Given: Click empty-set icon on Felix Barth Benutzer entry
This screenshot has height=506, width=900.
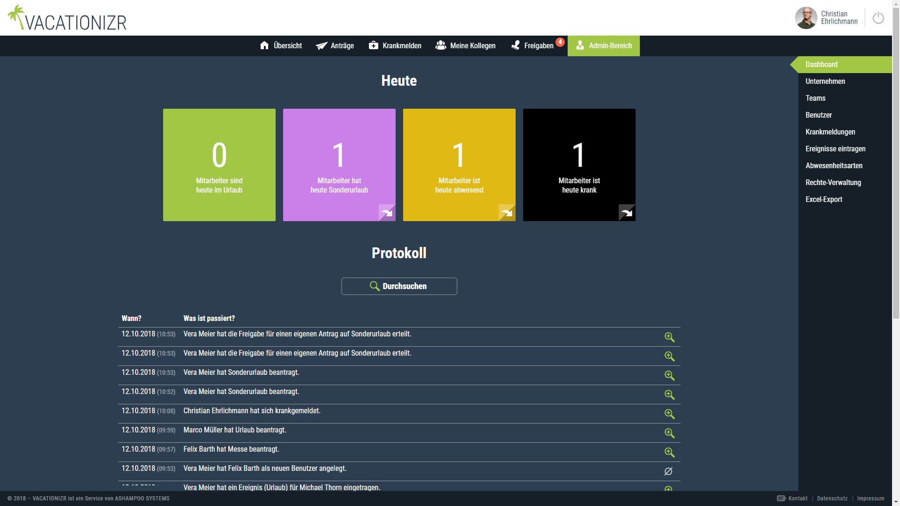Looking at the screenshot, I should [x=668, y=471].
